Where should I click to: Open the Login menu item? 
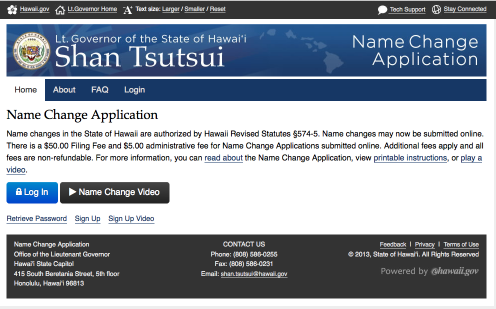[134, 90]
